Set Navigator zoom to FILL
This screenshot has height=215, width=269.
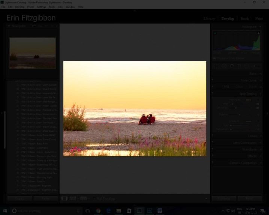pyautogui.click(x=40, y=26)
